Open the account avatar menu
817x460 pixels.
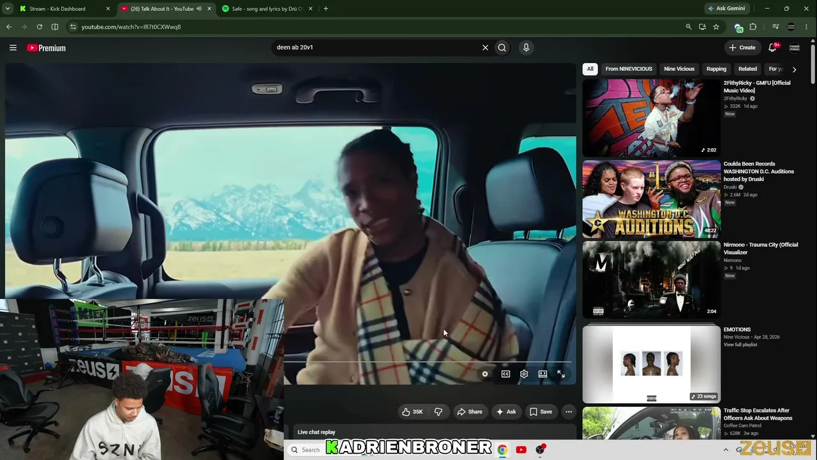[795, 47]
